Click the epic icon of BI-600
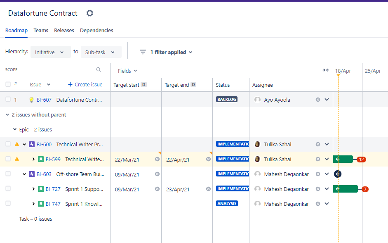The image size is (388, 243). (32, 144)
